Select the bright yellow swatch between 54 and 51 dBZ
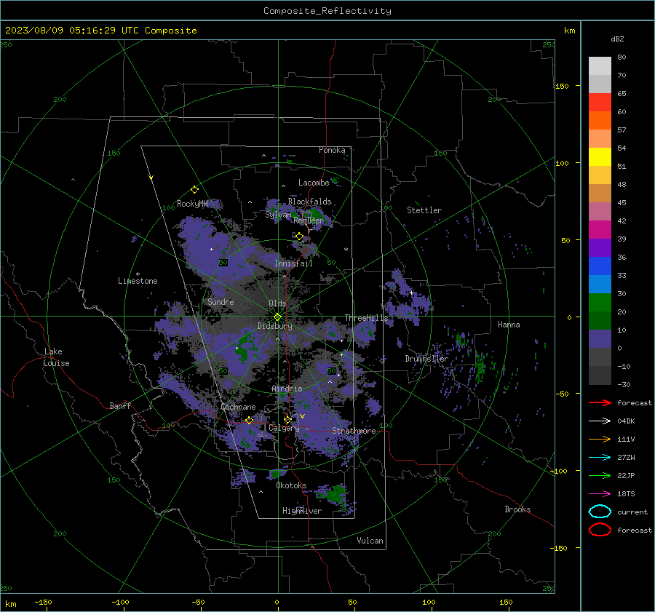The height and width of the screenshot is (612, 655). (600, 157)
